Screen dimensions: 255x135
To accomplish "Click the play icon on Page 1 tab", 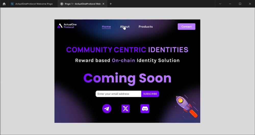I will tap(62, 4).
